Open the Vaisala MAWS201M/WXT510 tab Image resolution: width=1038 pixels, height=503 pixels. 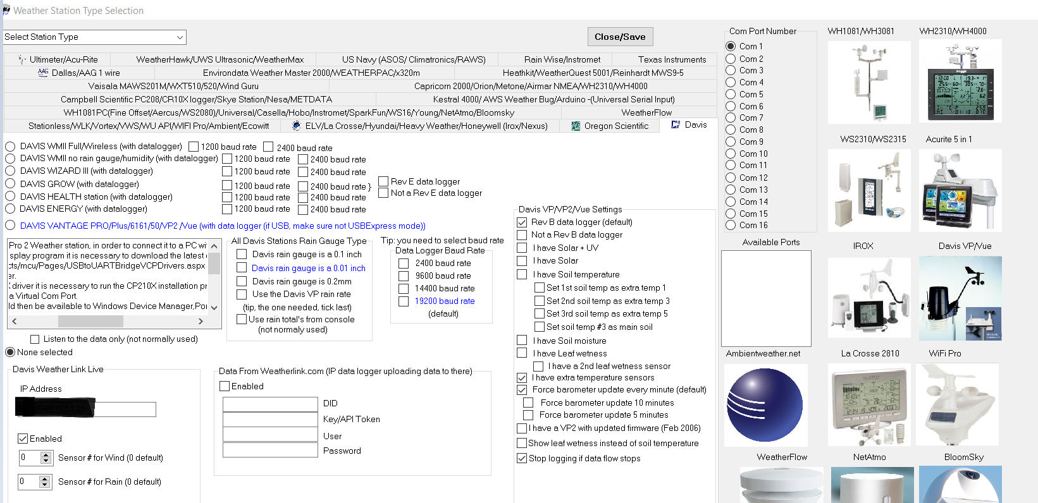coord(173,86)
